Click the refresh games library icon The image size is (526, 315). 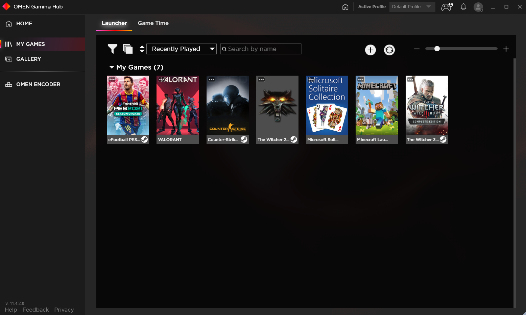tap(389, 50)
